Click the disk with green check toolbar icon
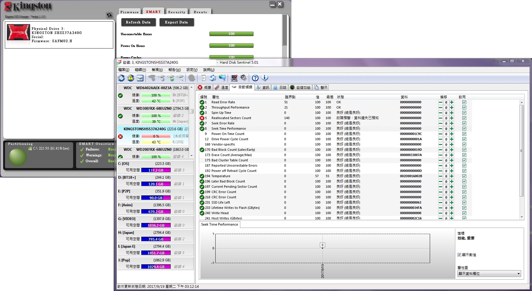The image size is (532, 291). click(x=171, y=78)
